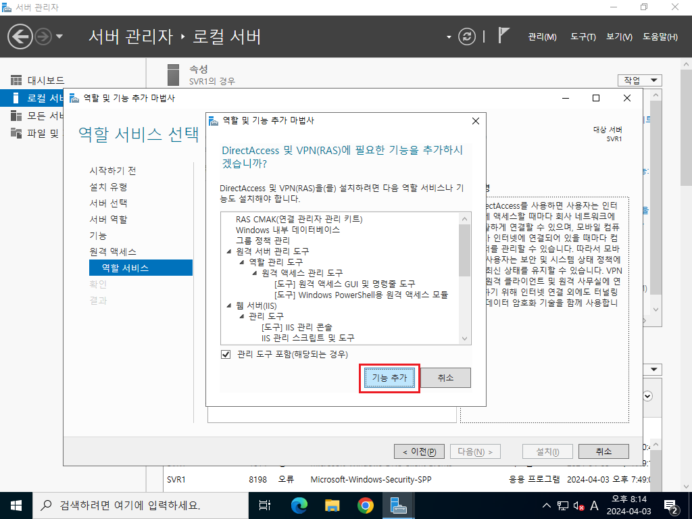This screenshot has width=692, height=519.
Task: Go to 시작하기 전 wizard step
Action: click(x=113, y=171)
